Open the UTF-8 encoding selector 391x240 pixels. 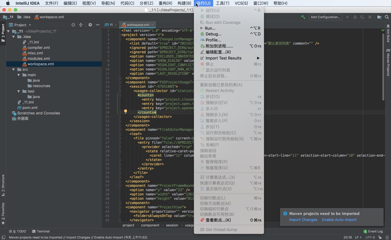[370, 237]
